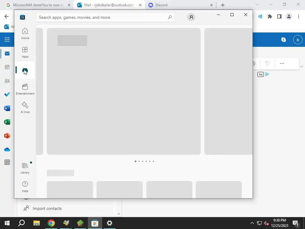Image resolution: width=305 pixels, height=229 pixels.
Task: Select the last carousel page dot
Action: point(153,161)
